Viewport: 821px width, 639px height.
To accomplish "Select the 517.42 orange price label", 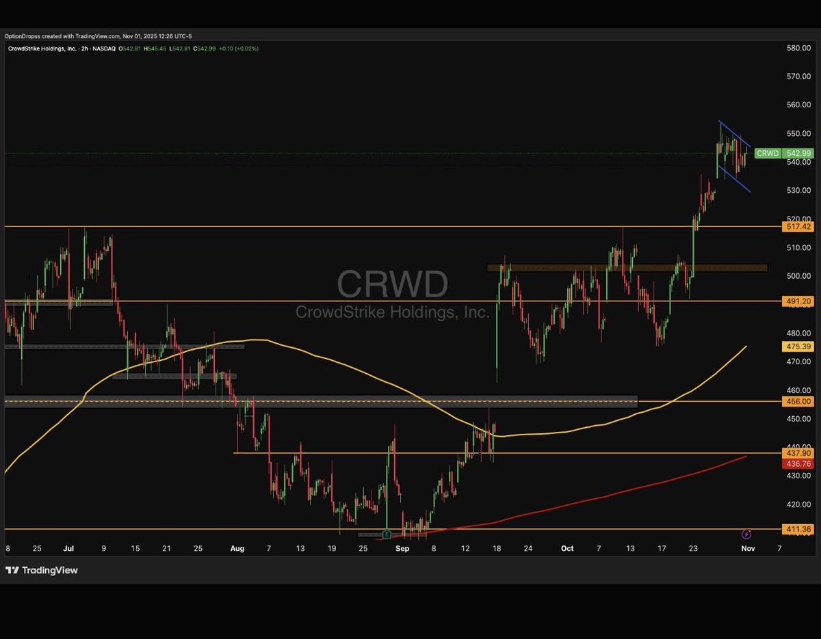I will point(797,226).
